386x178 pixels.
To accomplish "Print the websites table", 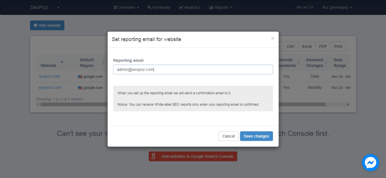I will 338,46.
